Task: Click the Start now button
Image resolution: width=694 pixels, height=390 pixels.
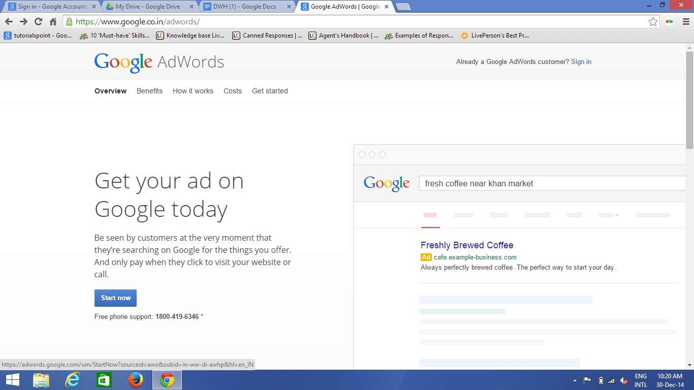Action: 115,298
